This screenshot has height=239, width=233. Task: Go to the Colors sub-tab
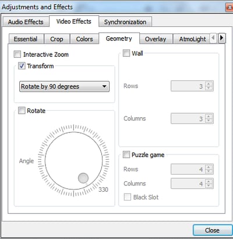[84, 39]
